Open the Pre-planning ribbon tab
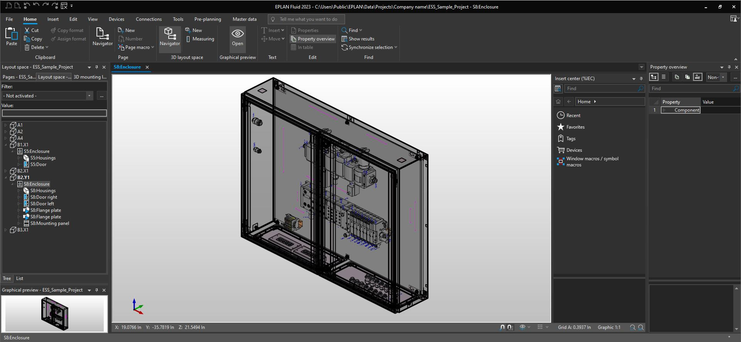 coord(208,19)
